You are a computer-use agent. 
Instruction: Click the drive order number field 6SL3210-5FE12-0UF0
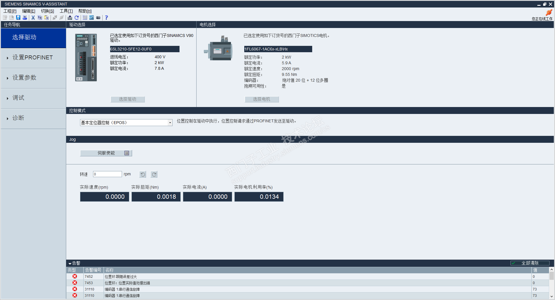coord(145,49)
